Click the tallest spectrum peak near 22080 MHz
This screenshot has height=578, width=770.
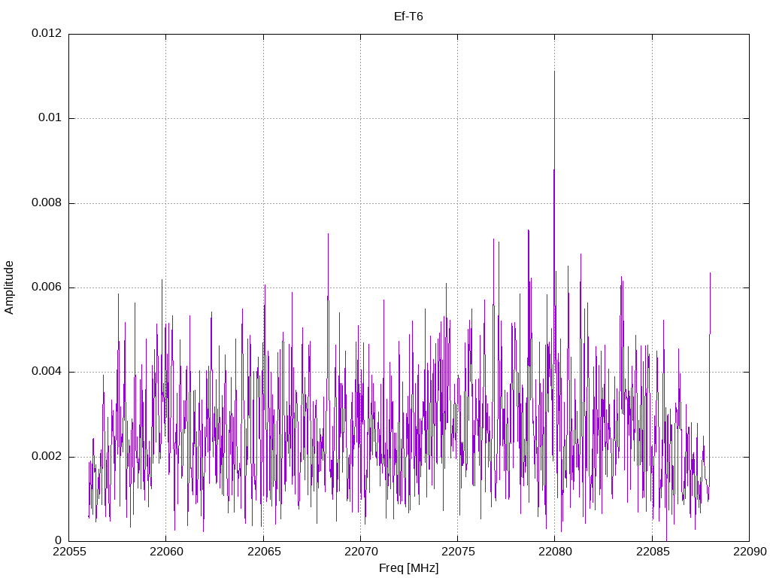tap(554, 71)
